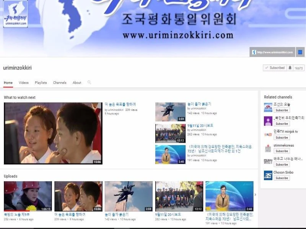The height and width of the screenshot is (229, 306).
Task: Switch to the Home tab
Action: (x=8, y=83)
